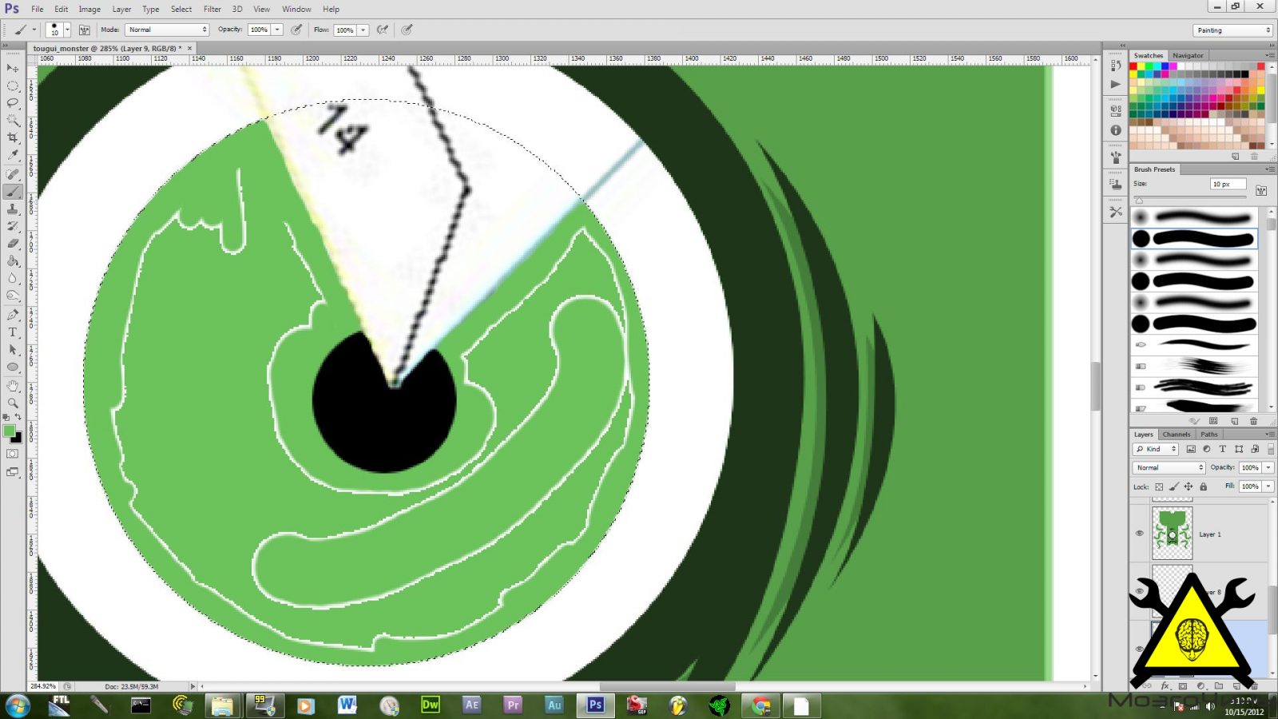
Task: Open Google Chrome from the taskbar
Action: pos(760,705)
